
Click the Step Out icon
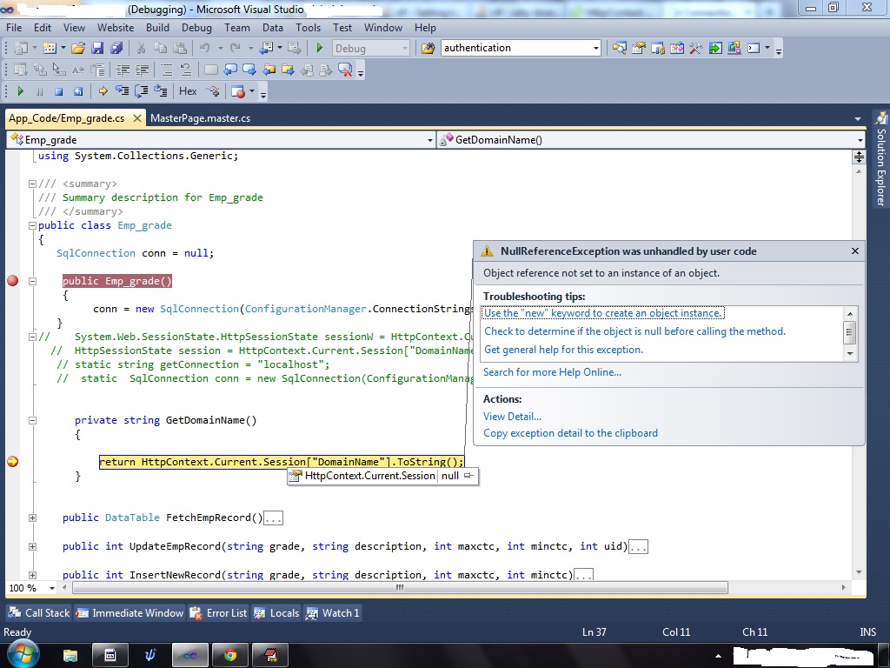[161, 90]
